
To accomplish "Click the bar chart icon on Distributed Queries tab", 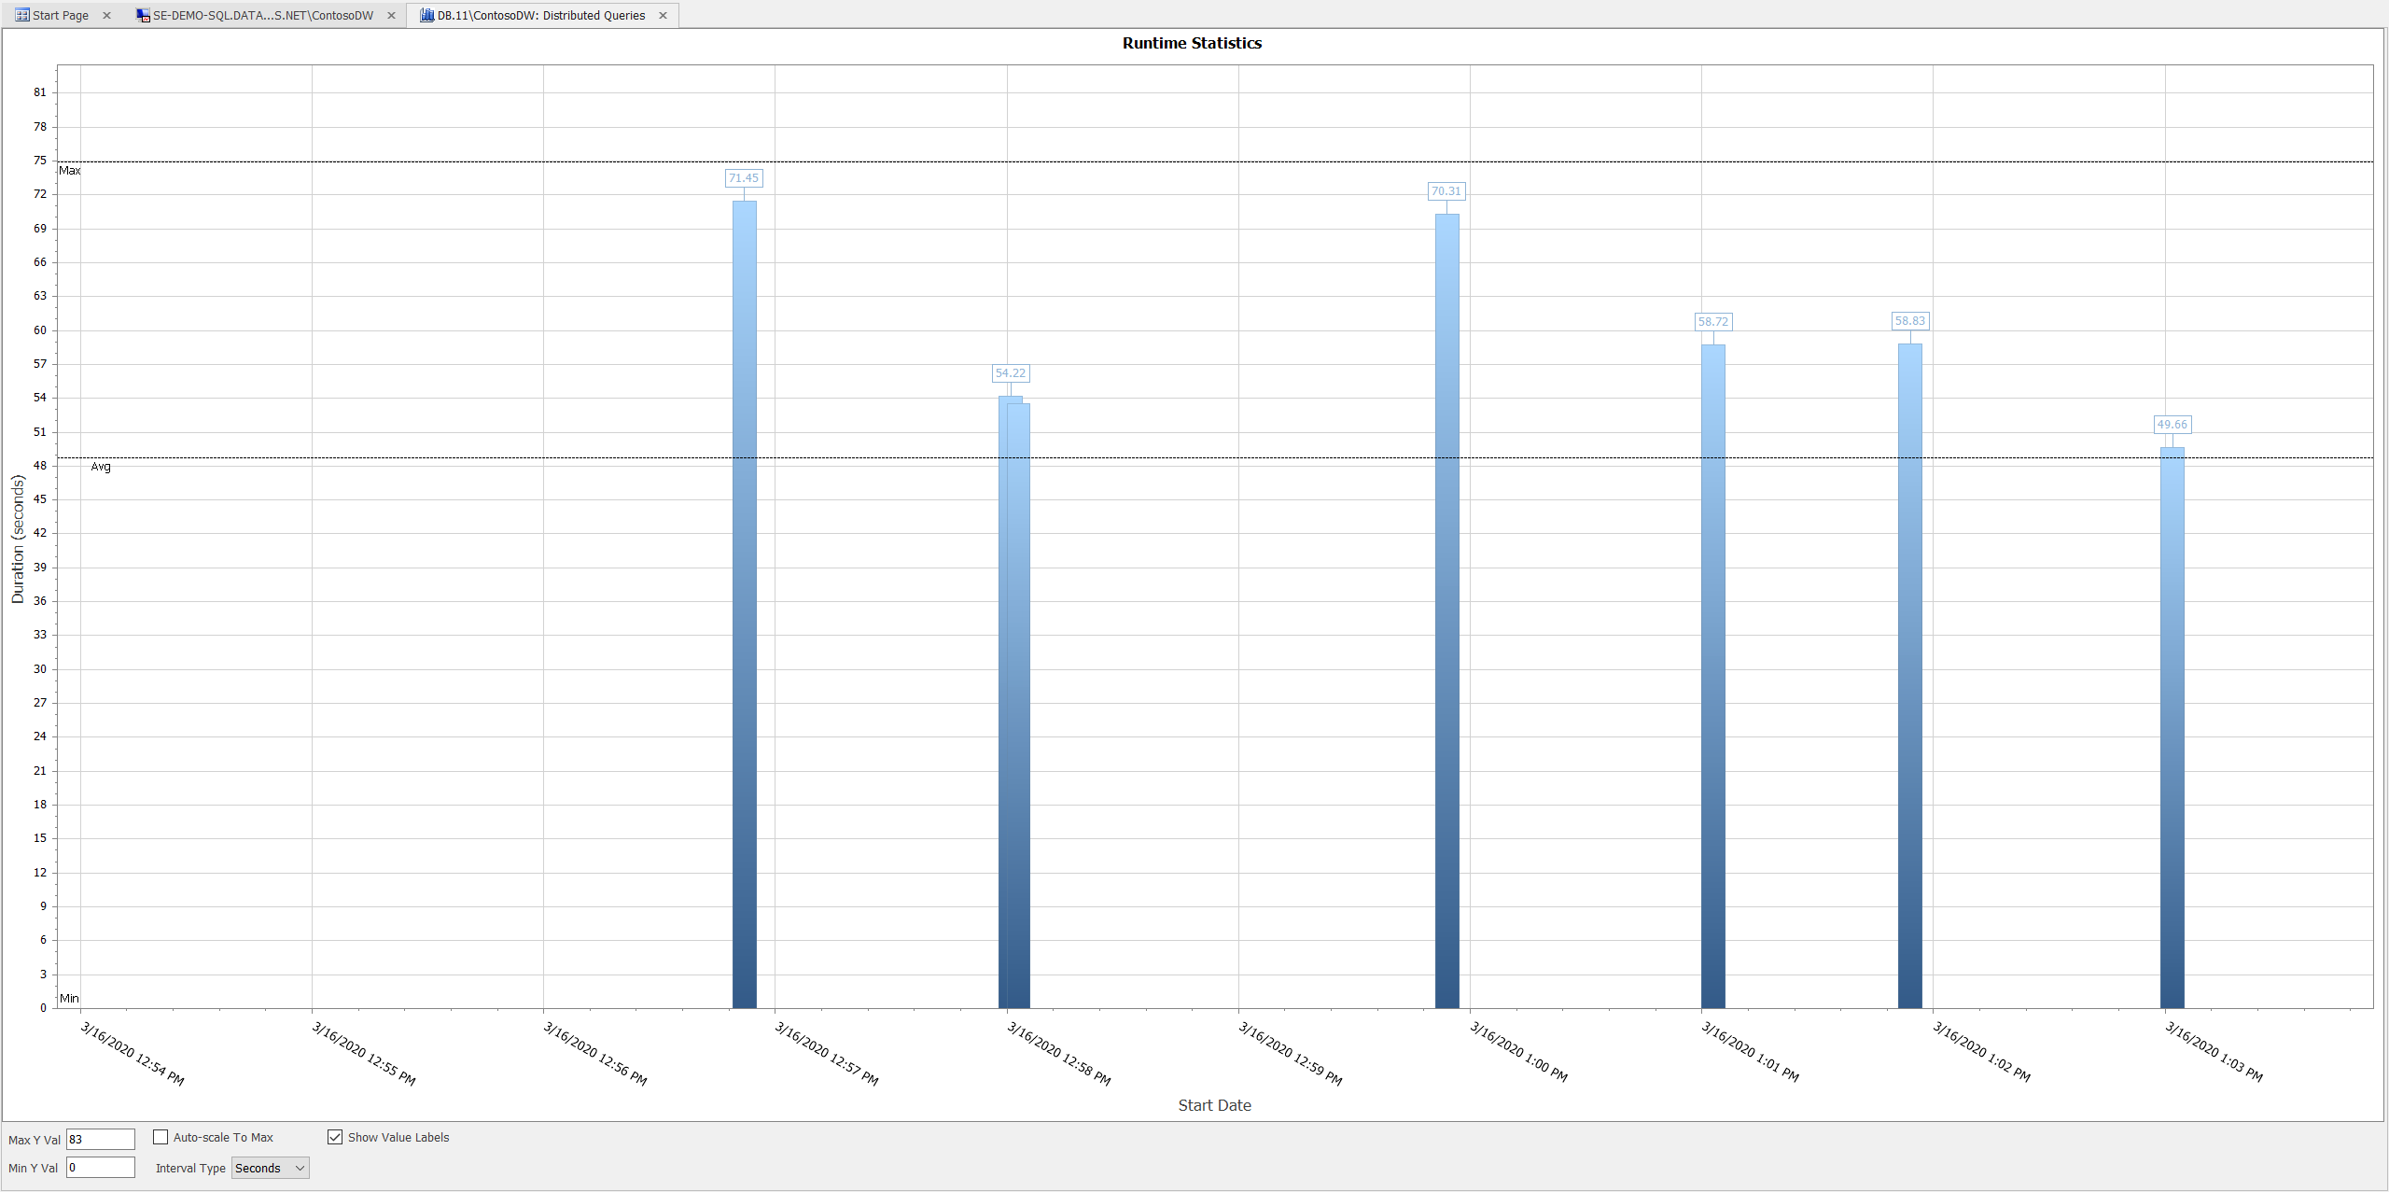I will [426, 15].
